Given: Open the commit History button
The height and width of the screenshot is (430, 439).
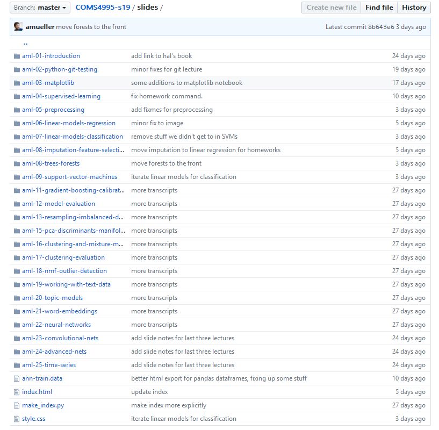Looking at the screenshot, I should click(414, 8).
